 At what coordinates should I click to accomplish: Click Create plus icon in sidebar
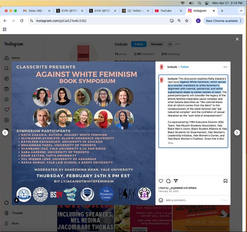coord(7,120)
